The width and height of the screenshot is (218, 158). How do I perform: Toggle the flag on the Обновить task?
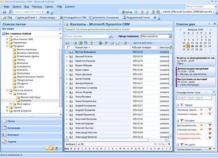tap(210, 110)
